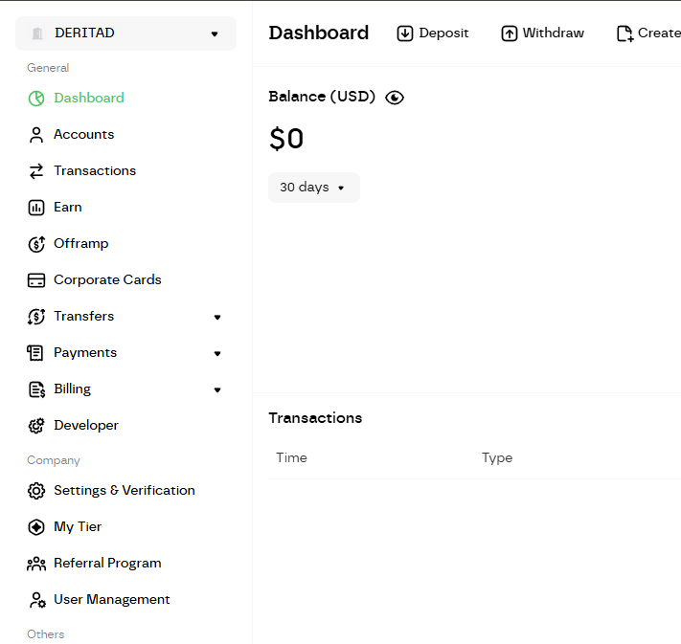Click the Create document-plus icon
The width and height of the screenshot is (681, 644).
click(x=625, y=33)
